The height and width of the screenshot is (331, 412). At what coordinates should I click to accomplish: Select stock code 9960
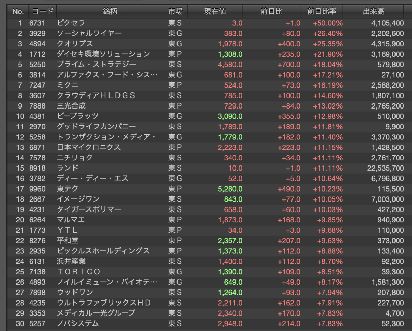pyautogui.click(x=37, y=189)
